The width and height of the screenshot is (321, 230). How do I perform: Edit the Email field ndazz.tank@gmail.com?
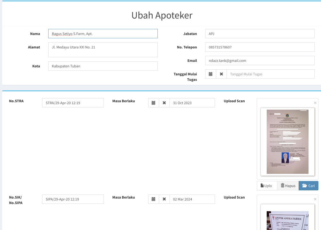[x=260, y=61]
